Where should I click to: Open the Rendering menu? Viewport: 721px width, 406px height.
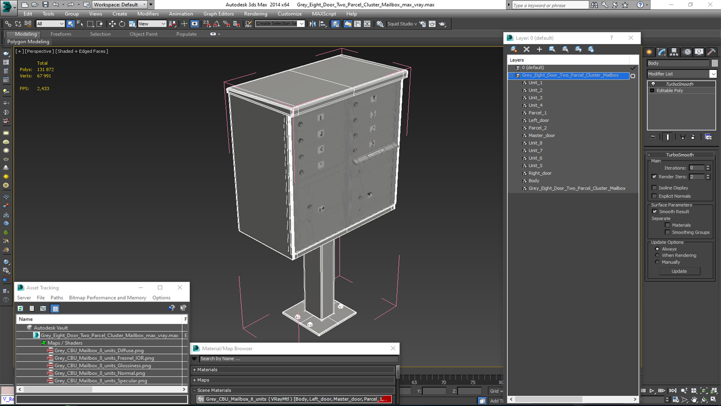(x=255, y=14)
